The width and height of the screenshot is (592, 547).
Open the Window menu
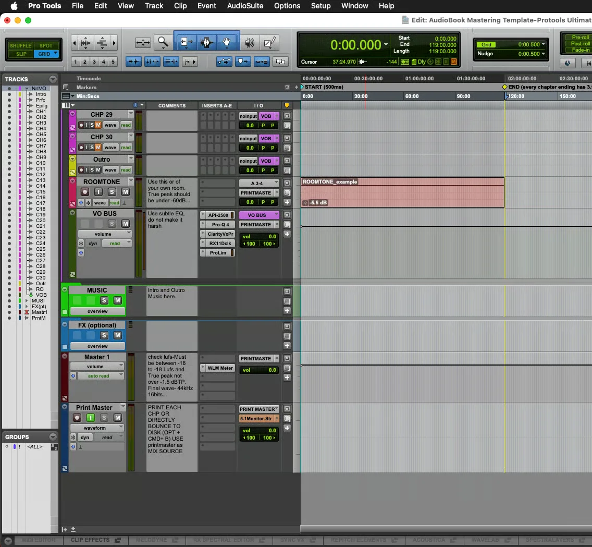click(354, 6)
